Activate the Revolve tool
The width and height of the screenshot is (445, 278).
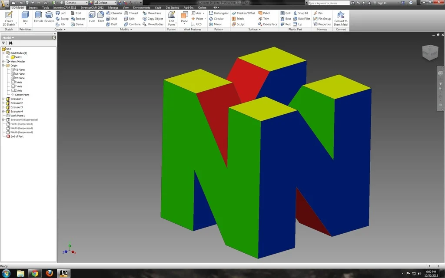[49, 17]
